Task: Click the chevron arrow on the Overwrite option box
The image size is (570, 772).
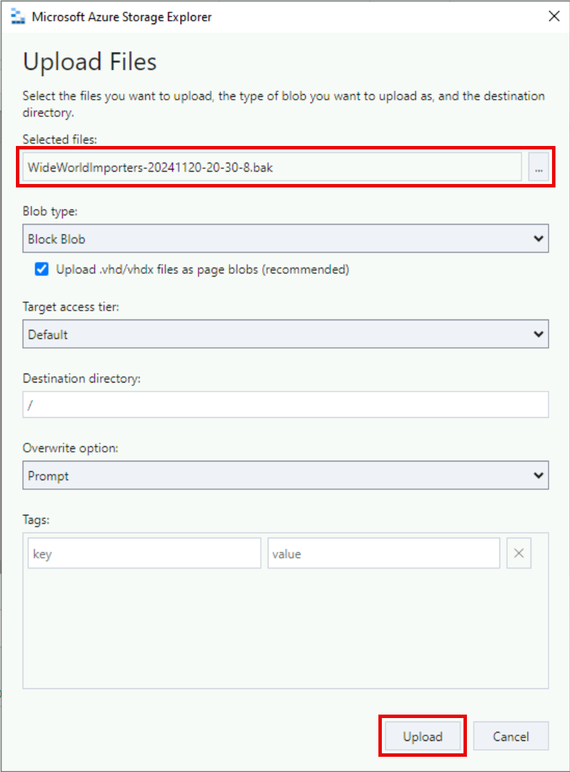Action: pos(539,476)
